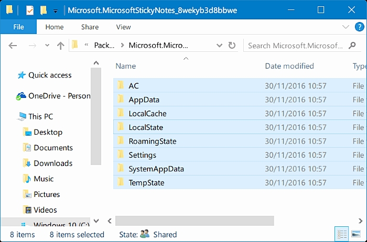Viewport: 367px width, 242px height.
Task: Click the Properties icon in title bar
Action: click(x=29, y=10)
